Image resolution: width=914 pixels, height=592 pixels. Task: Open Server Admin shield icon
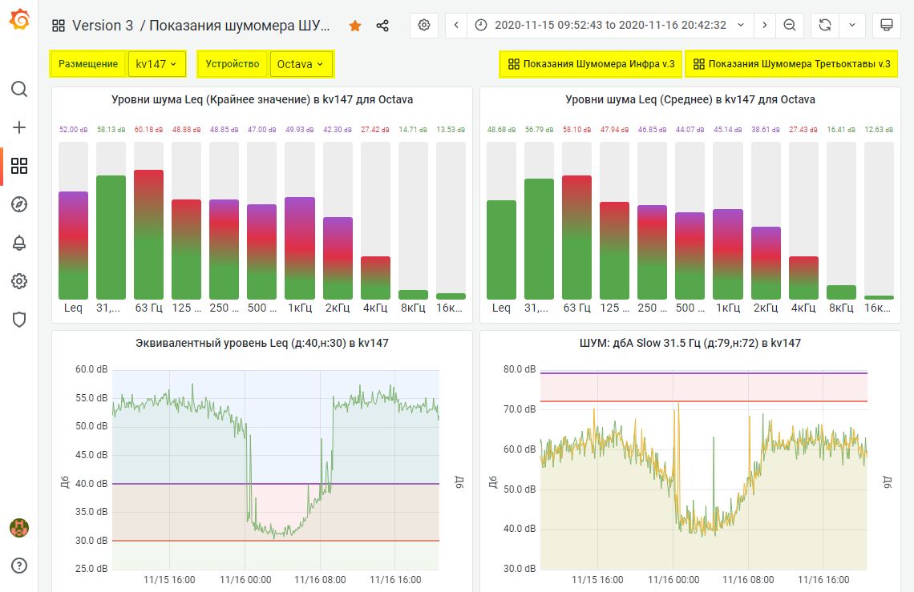(x=19, y=320)
